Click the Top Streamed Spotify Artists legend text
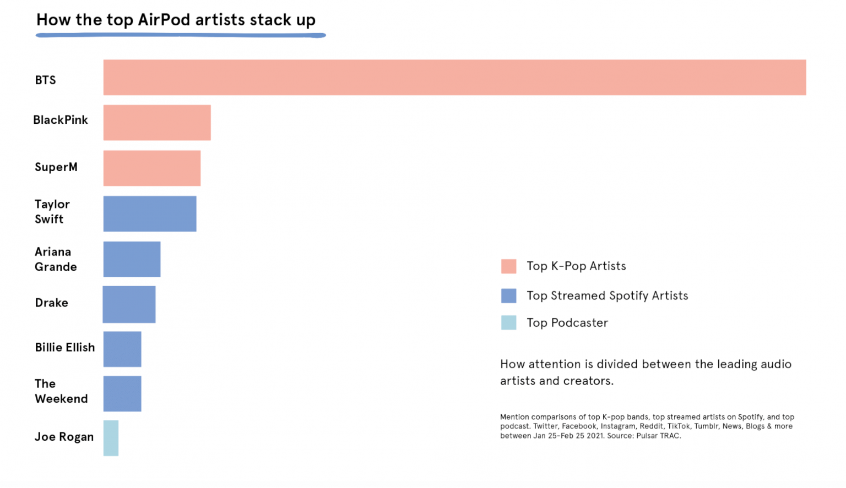The height and width of the screenshot is (488, 846). (x=607, y=296)
